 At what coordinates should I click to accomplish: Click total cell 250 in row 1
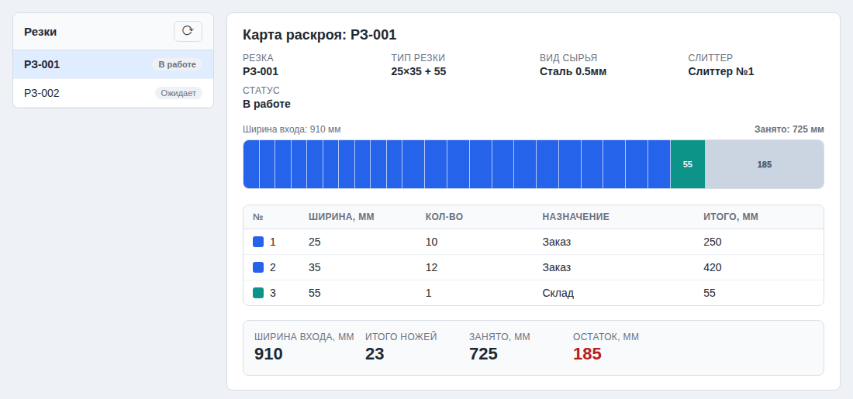(x=713, y=242)
